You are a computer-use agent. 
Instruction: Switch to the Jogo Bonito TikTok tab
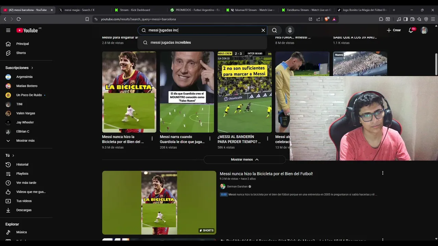click(x=362, y=10)
